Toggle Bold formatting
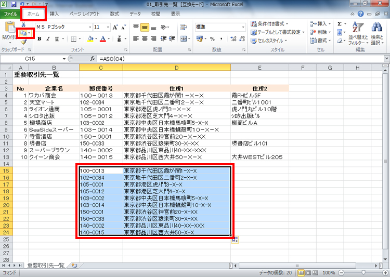The image size is (390, 277). pyautogui.click(x=40, y=39)
